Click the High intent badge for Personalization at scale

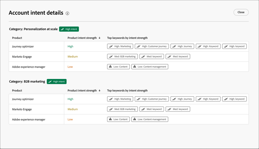coord(69,29)
